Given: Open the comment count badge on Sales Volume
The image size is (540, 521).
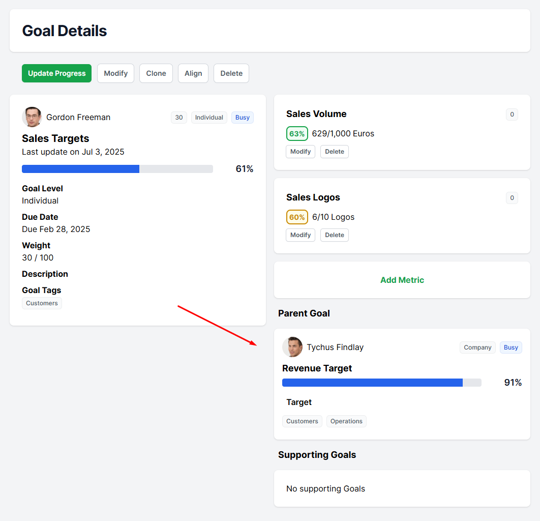Looking at the screenshot, I should tap(512, 114).
